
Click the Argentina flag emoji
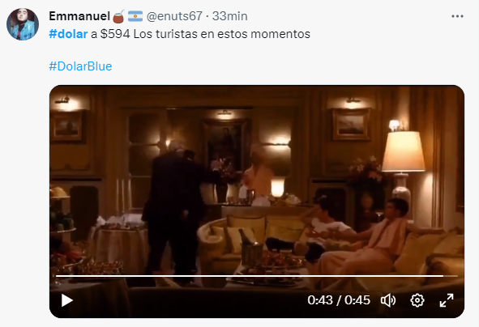click(x=135, y=16)
